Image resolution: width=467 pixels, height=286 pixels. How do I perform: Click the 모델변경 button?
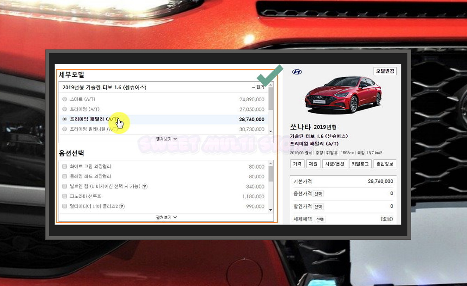385,71
